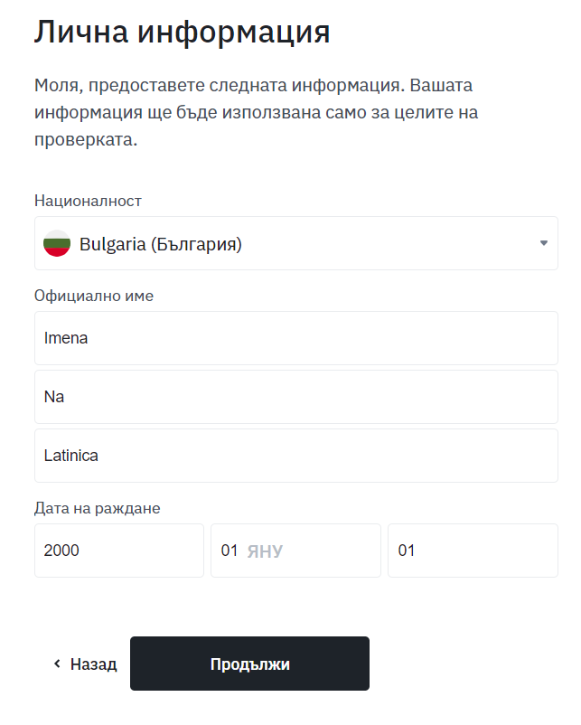The image size is (581, 725).
Task: Click the Дата на раждане label
Action: coord(97,508)
